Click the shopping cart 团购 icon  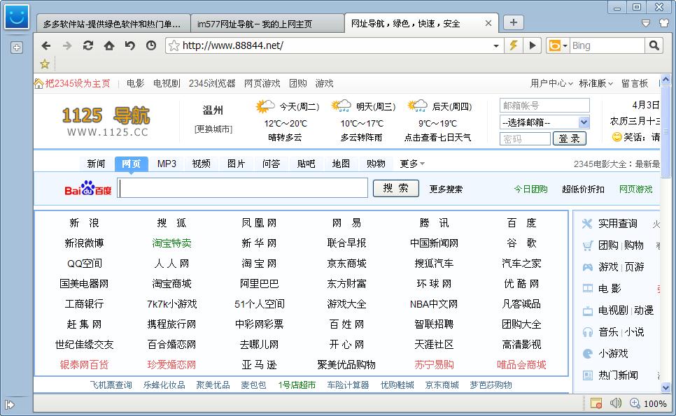click(x=587, y=245)
